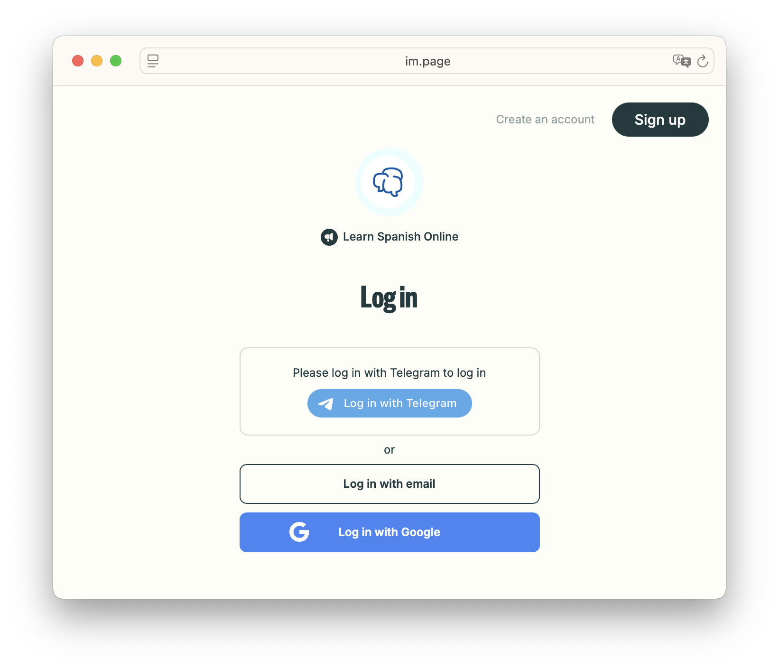The height and width of the screenshot is (669, 779).
Task: Sign up for a new account
Action: 660,120
